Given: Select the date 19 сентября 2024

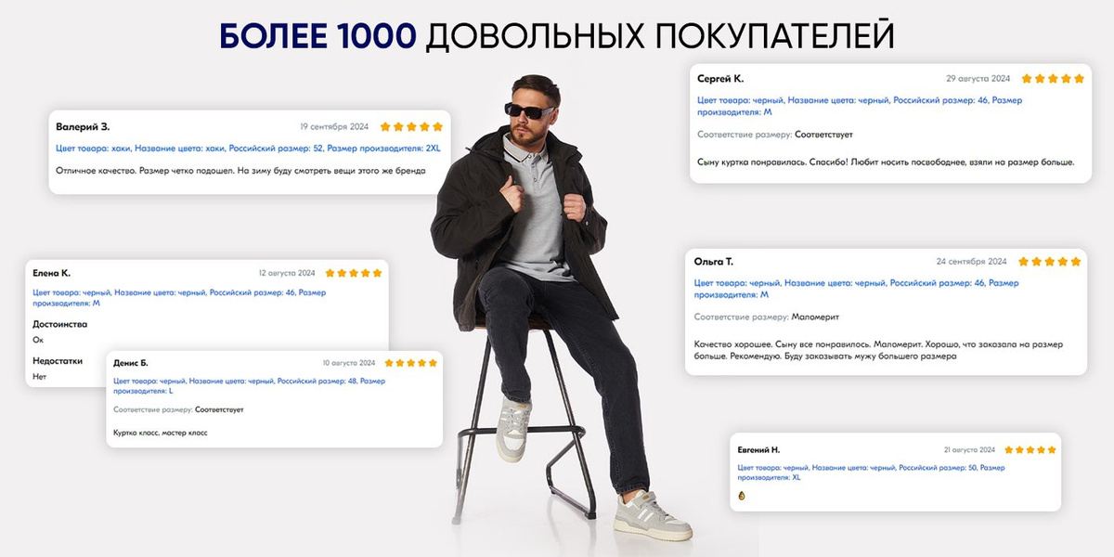Looking at the screenshot, I should coord(334,126).
